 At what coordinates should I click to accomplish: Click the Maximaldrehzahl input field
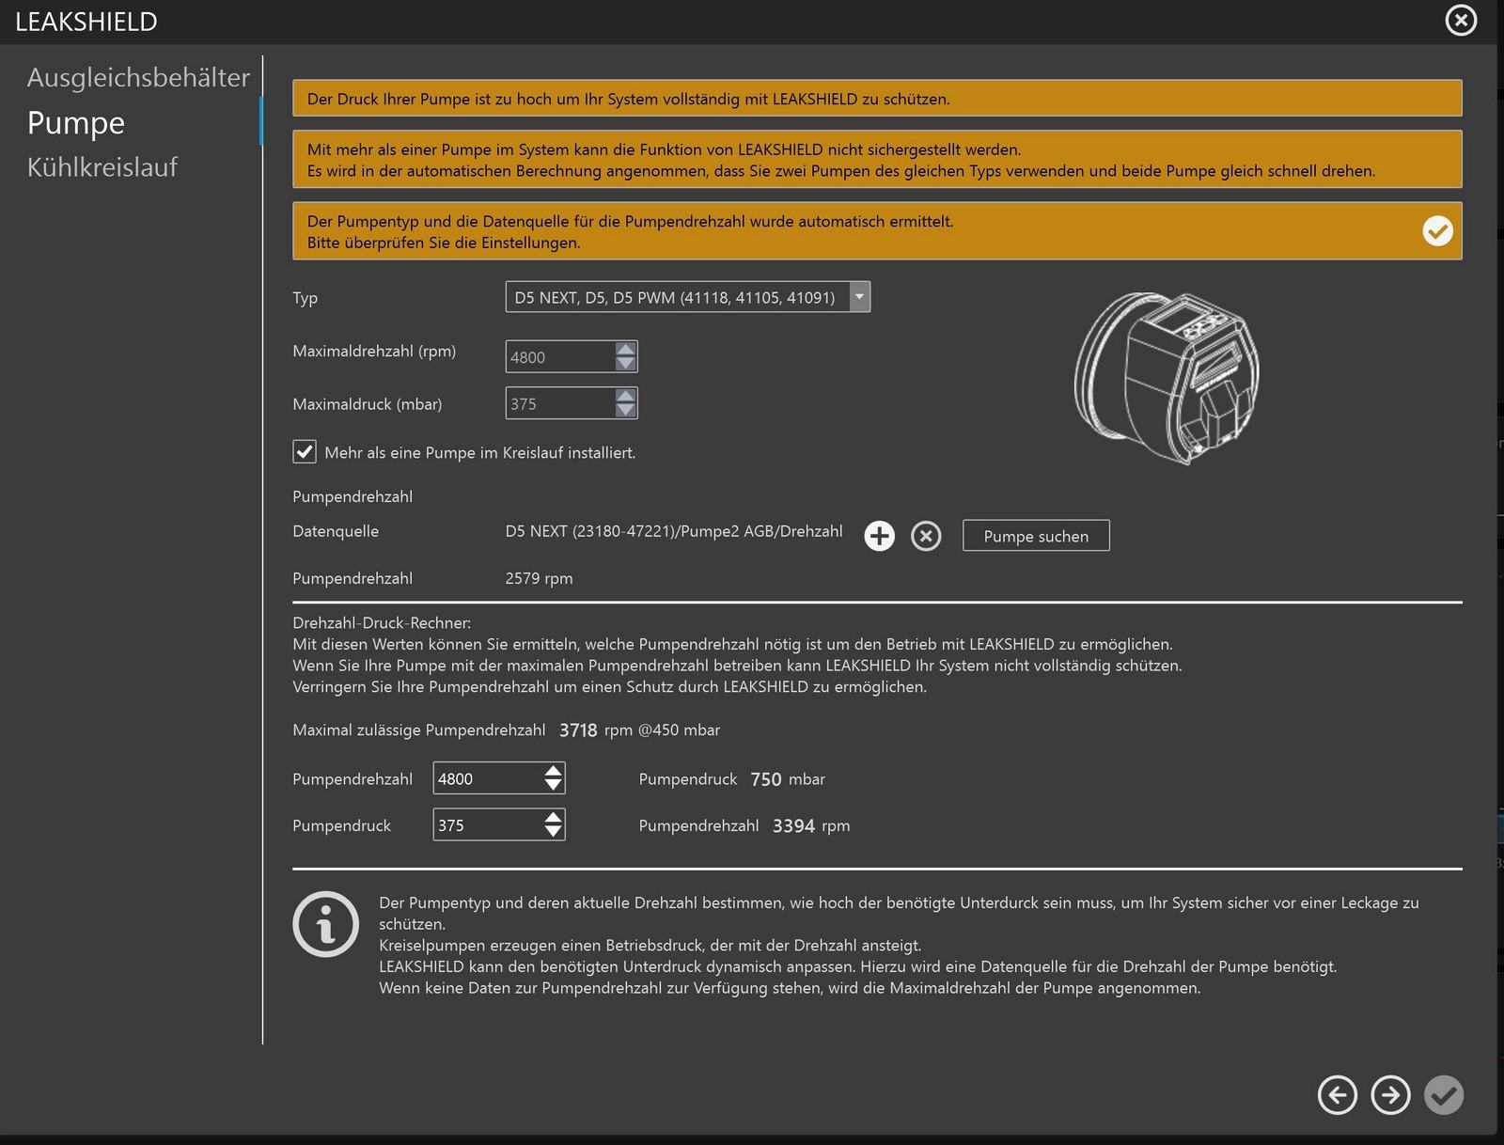tap(560, 357)
